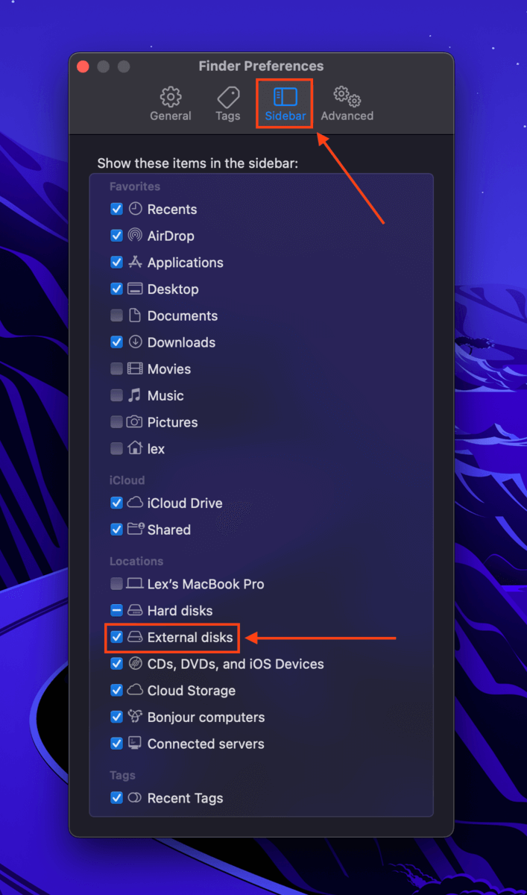Viewport: 527px width, 895px height.
Task: Enable the Documents checkbox
Action: [x=116, y=316]
